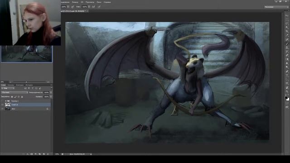The height and width of the screenshot is (163, 290).
Task: Expand the Группа 1 layer group
Action: (x=6, y=101)
